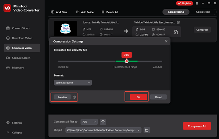219x139 pixels.
Task: Select Compress Video in sidebar
Action: pos(22,48)
